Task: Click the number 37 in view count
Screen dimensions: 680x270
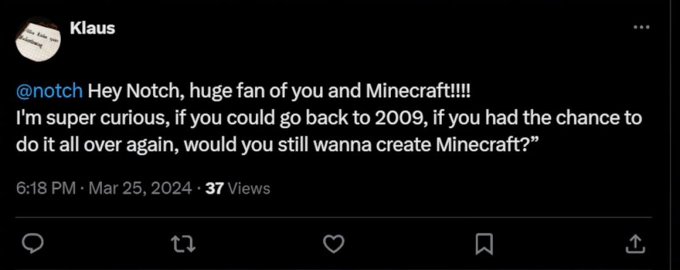Action: click(215, 188)
